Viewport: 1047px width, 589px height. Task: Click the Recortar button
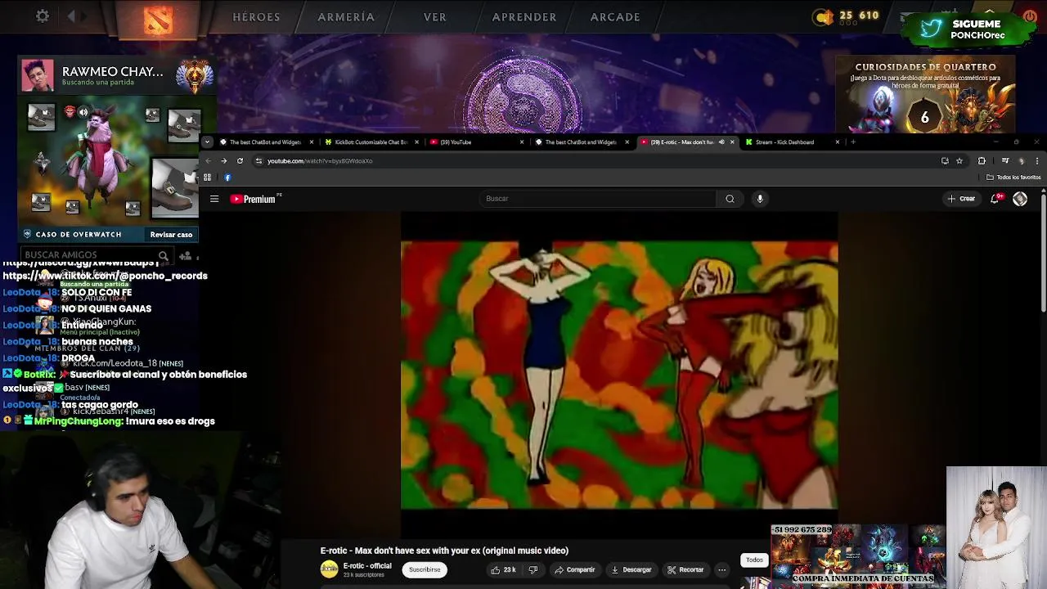pos(685,569)
